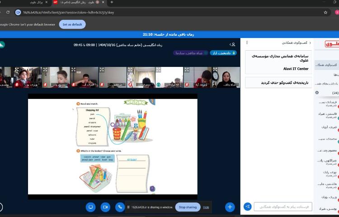The width and height of the screenshot is (339, 217).
Task: Send chat message with paper plane icon
Action: pos(247,207)
